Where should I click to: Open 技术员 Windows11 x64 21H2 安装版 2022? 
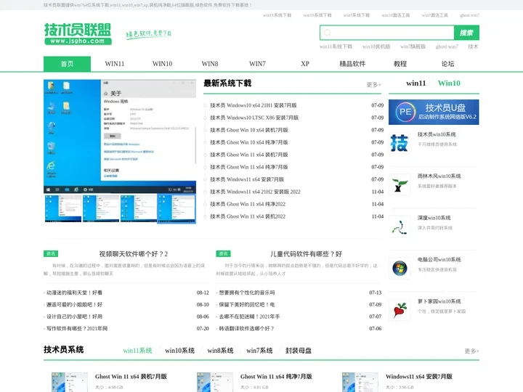(x=255, y=192)
